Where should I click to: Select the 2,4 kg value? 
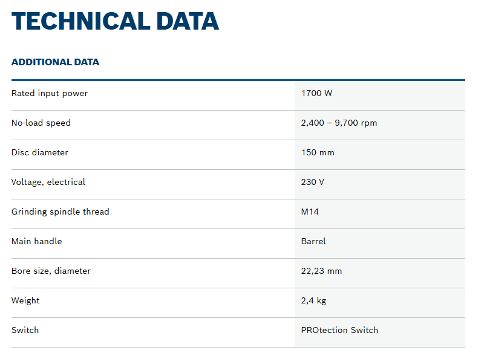[x=313, y=301]
